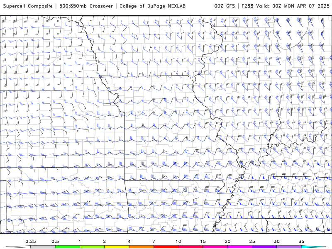Click the cyan arrow above 35 legend end
The image size is (332, 249).
(x=313, y=247)
